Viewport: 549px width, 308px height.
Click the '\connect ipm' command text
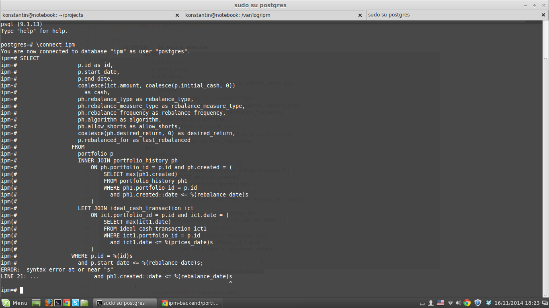click(x=55, y=45)
